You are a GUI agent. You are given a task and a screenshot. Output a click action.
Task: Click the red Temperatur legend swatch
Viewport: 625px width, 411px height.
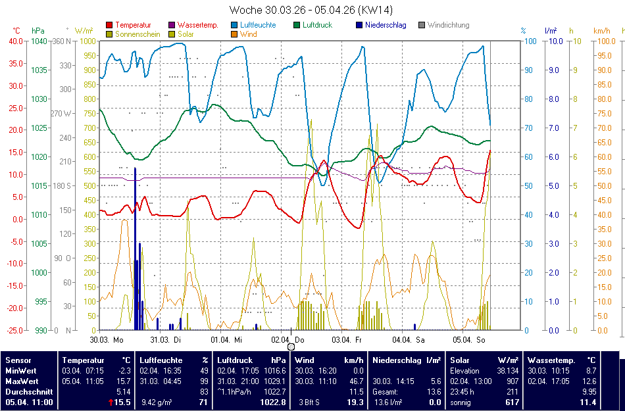(109, 26)
